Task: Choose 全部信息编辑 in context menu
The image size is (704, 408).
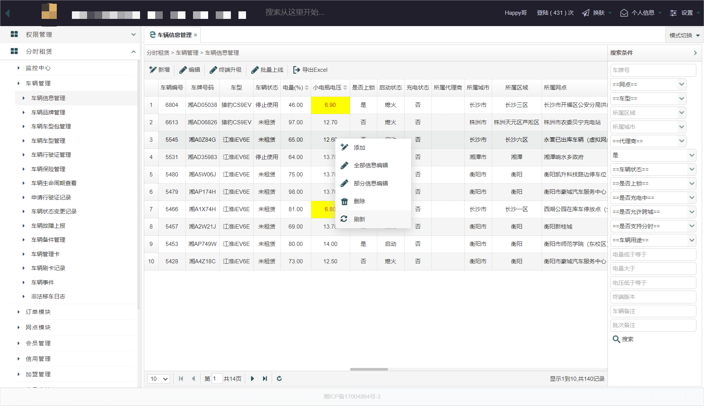Action: [x=373, y=165]
